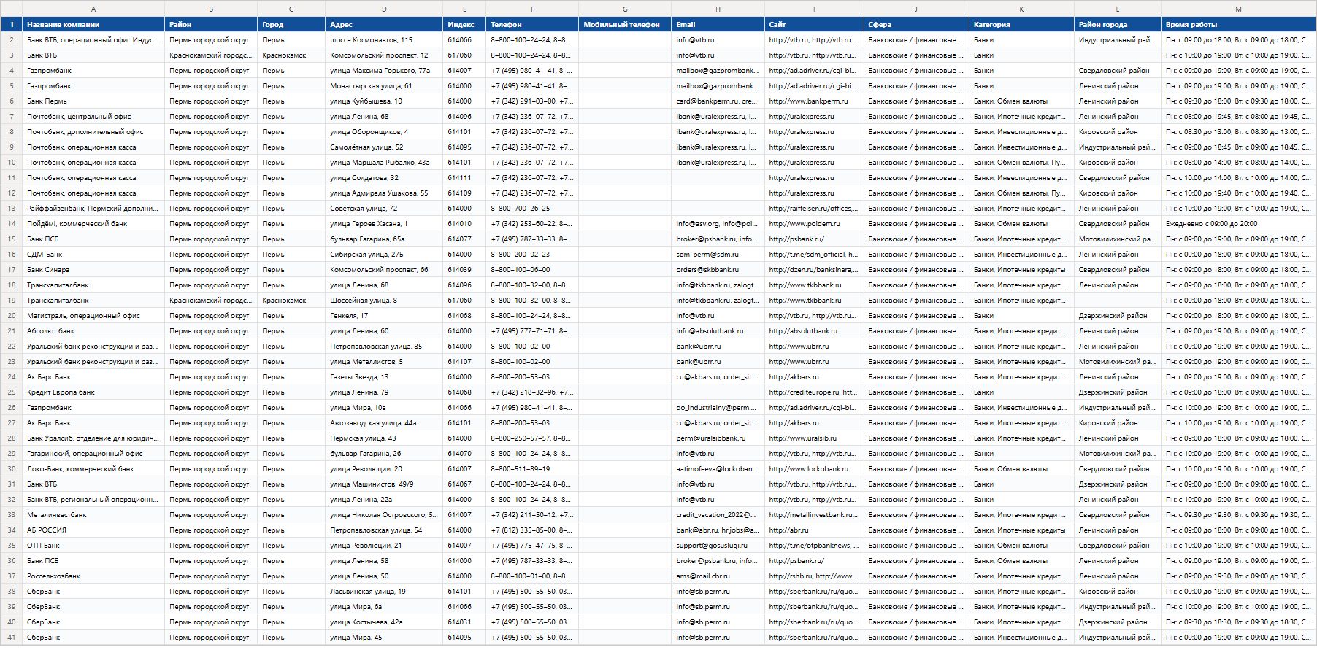Select the 'http://www.poidem.ru' site cell
The image size is (1317, 658).
click(814, 224)
